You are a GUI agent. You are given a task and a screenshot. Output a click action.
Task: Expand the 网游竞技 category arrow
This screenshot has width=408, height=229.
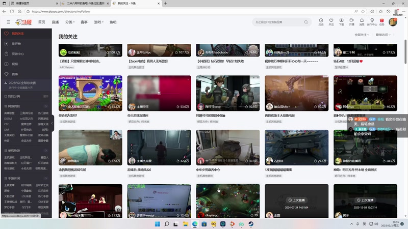pyautogui.click(x=46, y=106)
